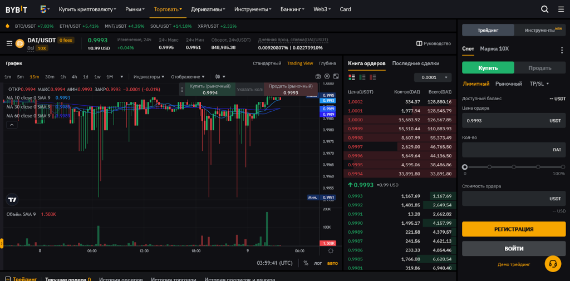Open chart settings via the gear icon

[x=326, y=77]
